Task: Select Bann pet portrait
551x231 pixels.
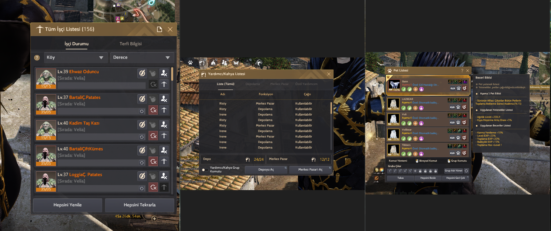Action: tap(394, 85)
